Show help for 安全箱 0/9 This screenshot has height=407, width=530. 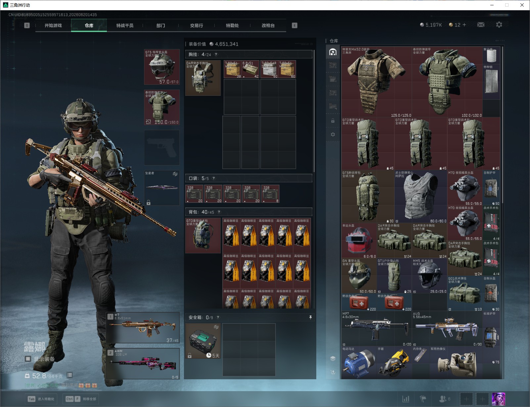click(218, 317)
